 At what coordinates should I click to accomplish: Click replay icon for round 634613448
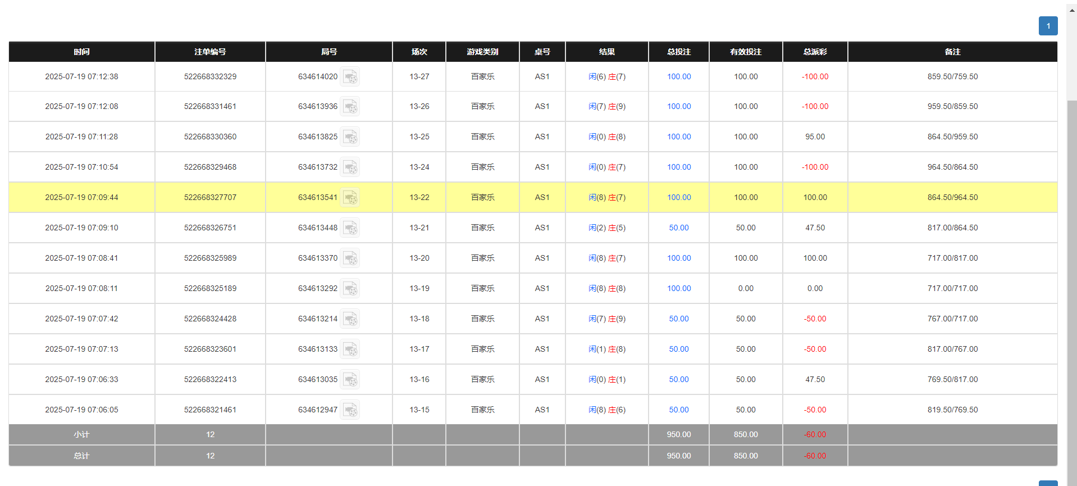point(350,228)
